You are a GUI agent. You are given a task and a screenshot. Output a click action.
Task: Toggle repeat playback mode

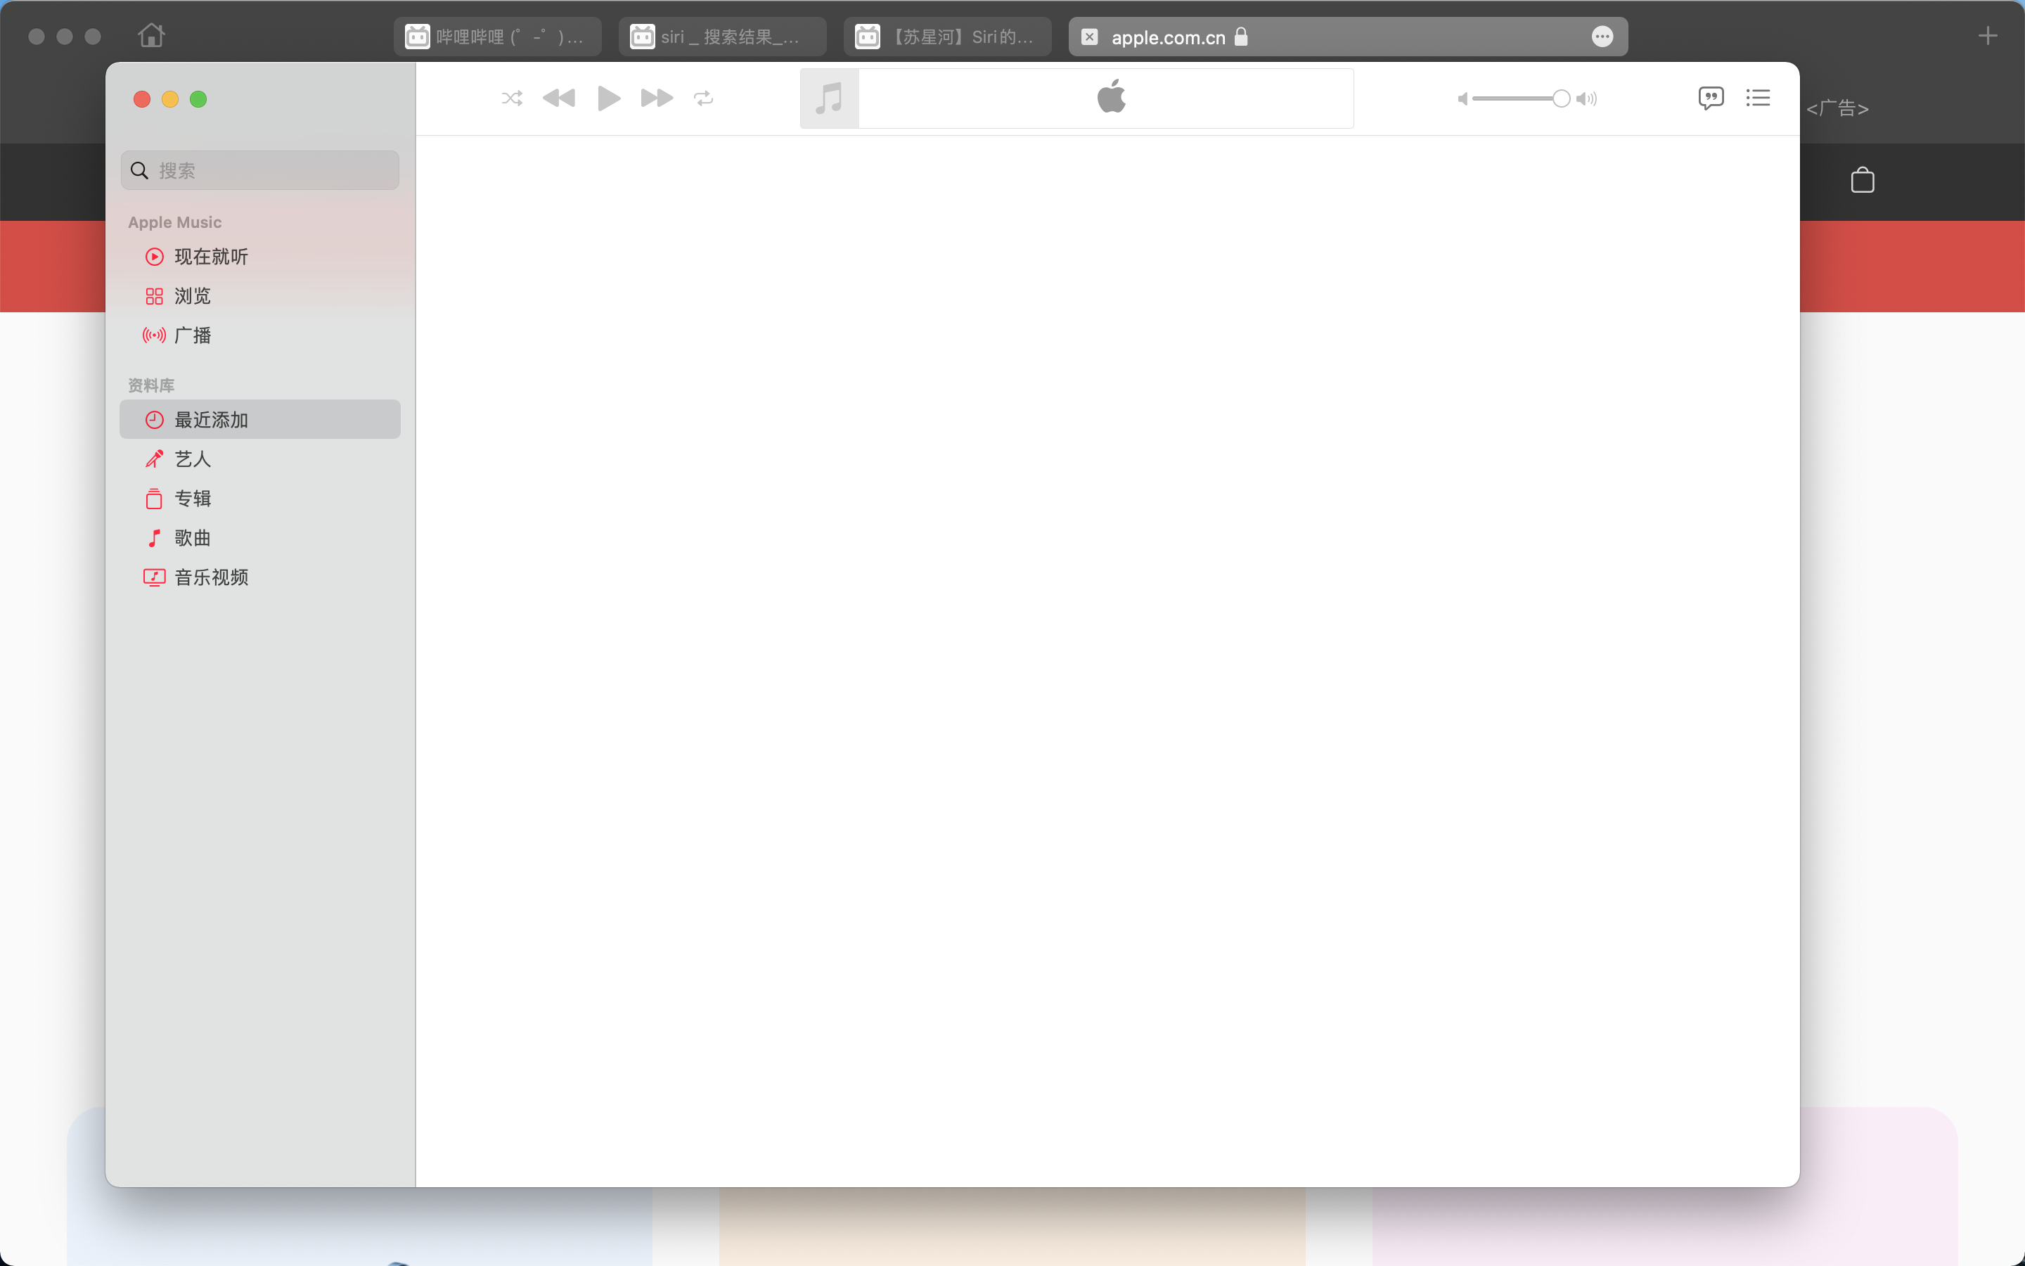(x=704, y=98)
